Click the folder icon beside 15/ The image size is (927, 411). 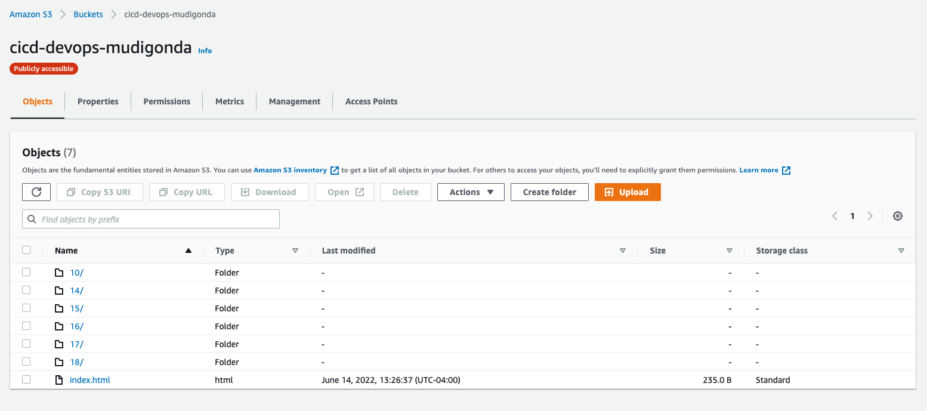[x=59, y=308]
